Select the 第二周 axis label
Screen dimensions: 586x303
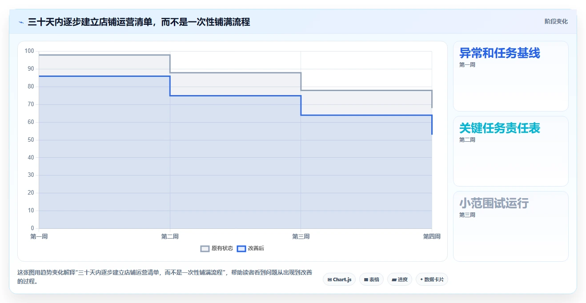click(x=170, y=236)
